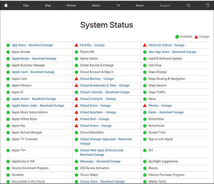Open the Mac menu
Viewport: 214px width, 184px height.
point(26,5)
